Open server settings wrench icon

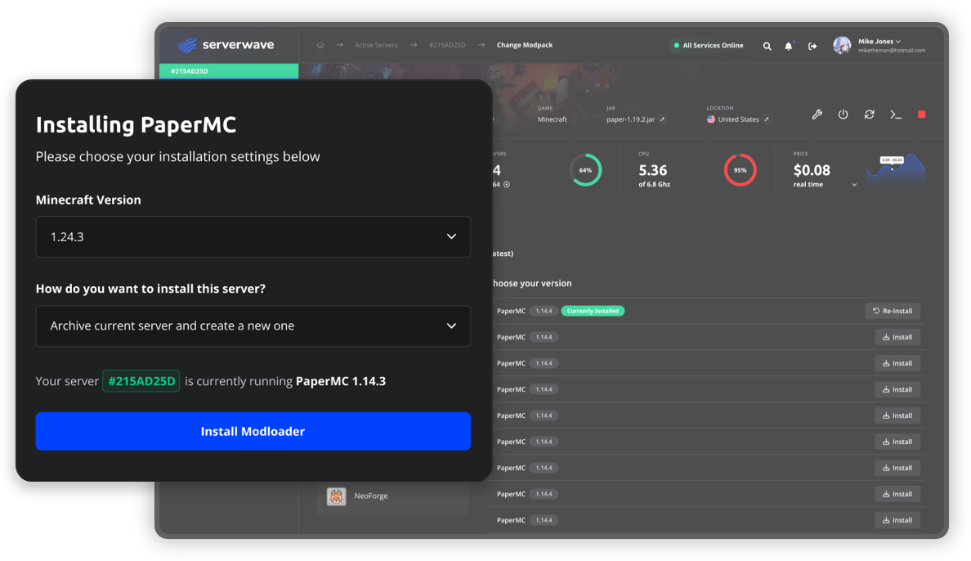tap(817, 114)
